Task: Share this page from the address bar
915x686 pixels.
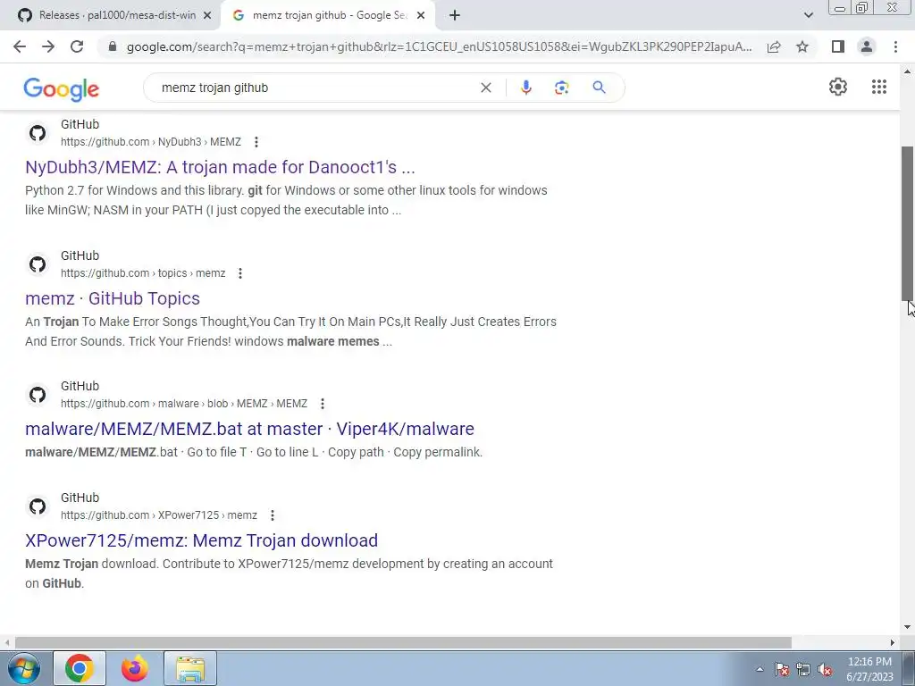Action: coord(774,46)
